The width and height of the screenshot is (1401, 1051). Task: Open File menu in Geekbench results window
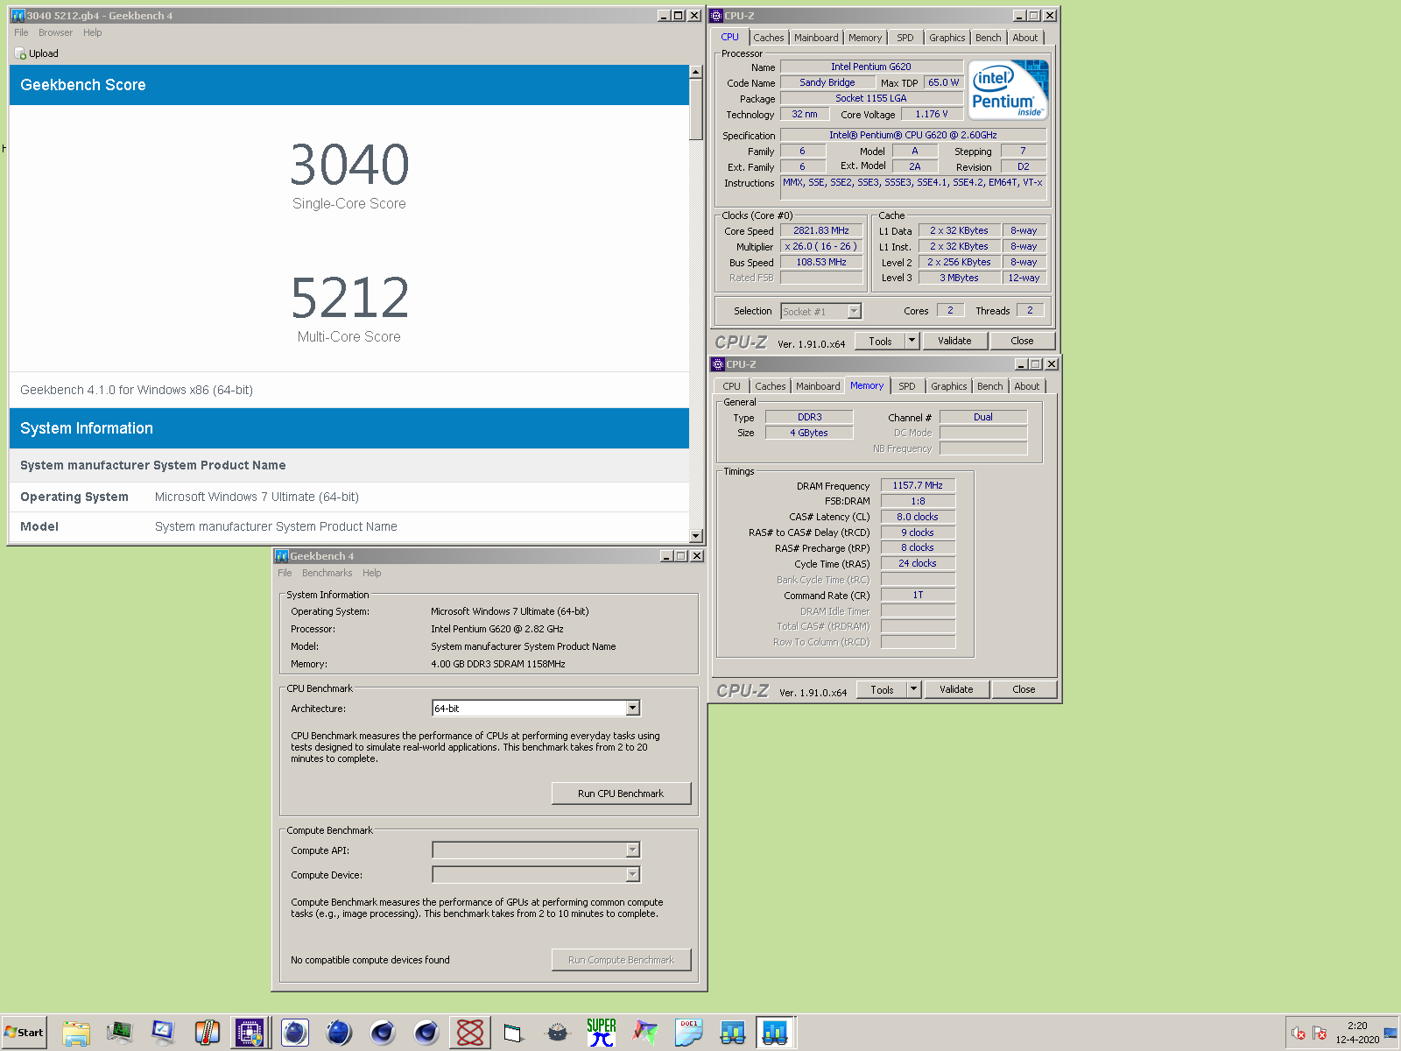click(x=21, y=32)
